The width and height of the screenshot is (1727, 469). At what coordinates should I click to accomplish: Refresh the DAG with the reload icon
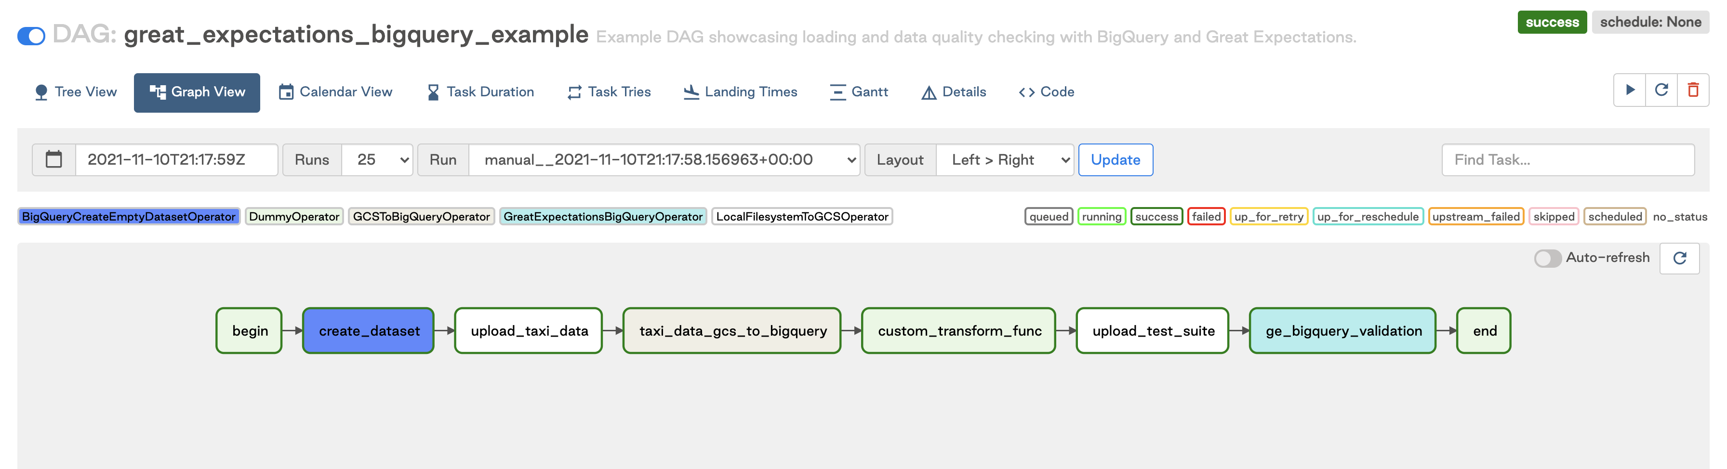(1662, 89)
